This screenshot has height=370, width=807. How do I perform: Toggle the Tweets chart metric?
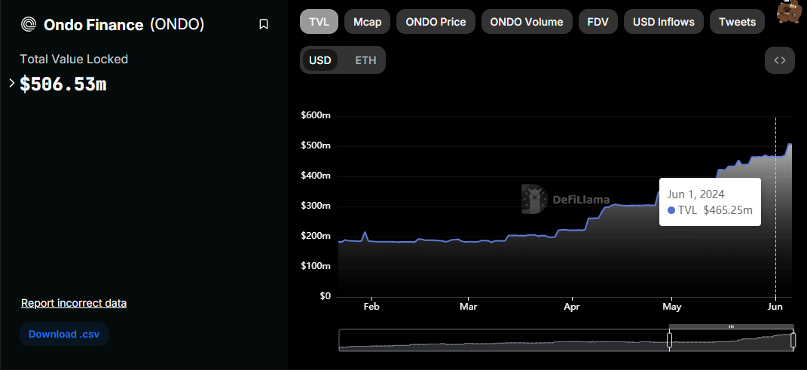tap(737, 22)
